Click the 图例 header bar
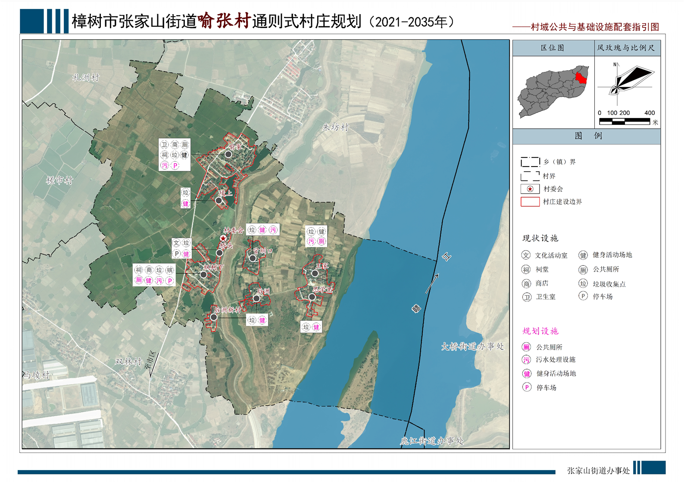 tap(586, 136)
